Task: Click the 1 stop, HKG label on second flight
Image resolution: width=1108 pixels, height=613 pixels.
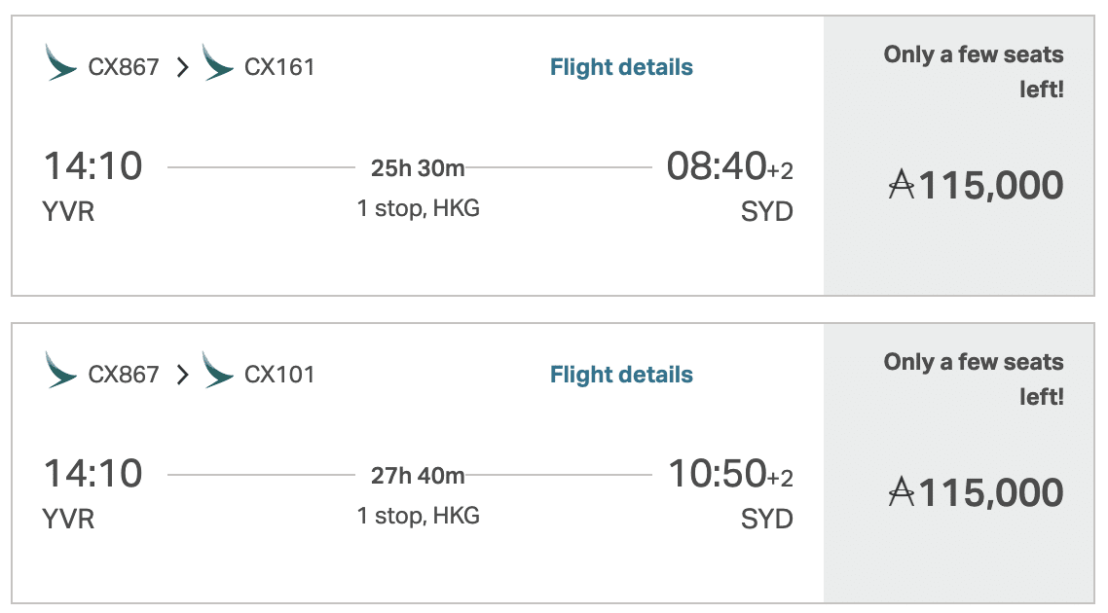Action: [x=418, y=514]
